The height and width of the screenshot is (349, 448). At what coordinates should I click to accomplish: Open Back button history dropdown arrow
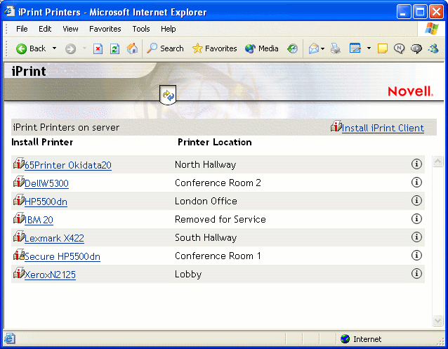[x=53, y=48]
